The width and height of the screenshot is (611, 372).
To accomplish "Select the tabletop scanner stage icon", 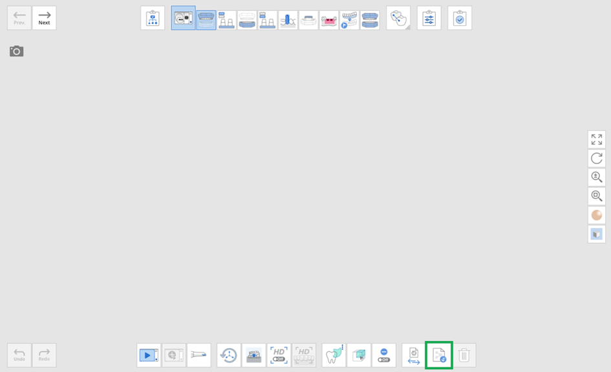I will [183, 18].
